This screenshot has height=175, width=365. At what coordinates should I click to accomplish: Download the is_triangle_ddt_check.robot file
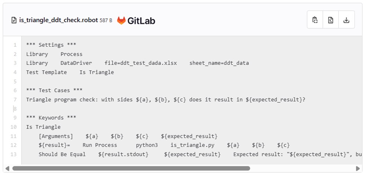[346, 20]
